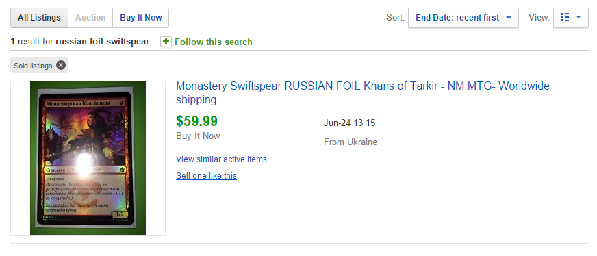Click Sell one like this link
This screenshot has width=597, height=256.
pyautogui.click(x=206, y=176)
